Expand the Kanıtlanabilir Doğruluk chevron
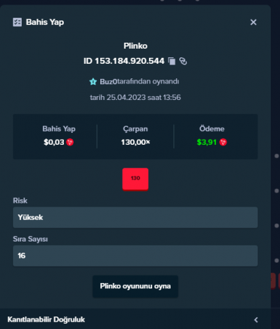 pyautogui.click(x=256, y=320)
